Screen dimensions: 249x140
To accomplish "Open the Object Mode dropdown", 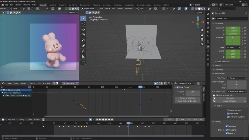I will click(89, 9).
